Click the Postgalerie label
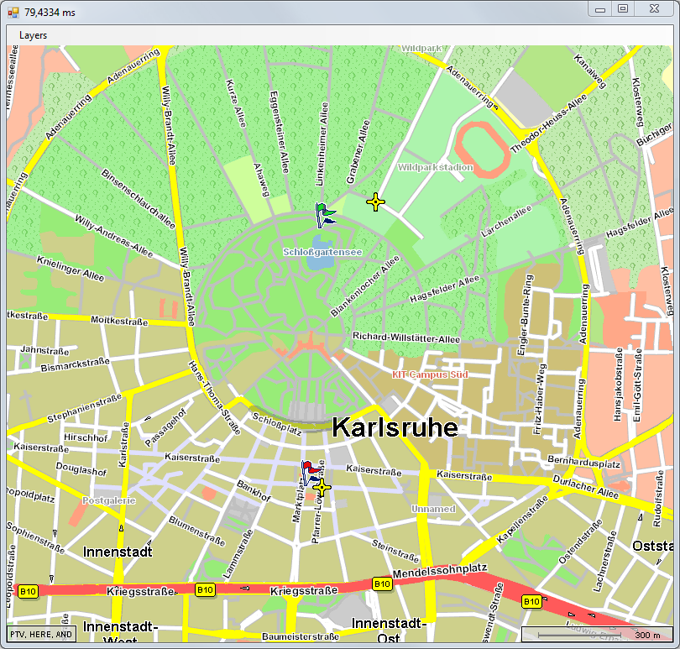Screen dimensions: 680x649 point(108,500)
